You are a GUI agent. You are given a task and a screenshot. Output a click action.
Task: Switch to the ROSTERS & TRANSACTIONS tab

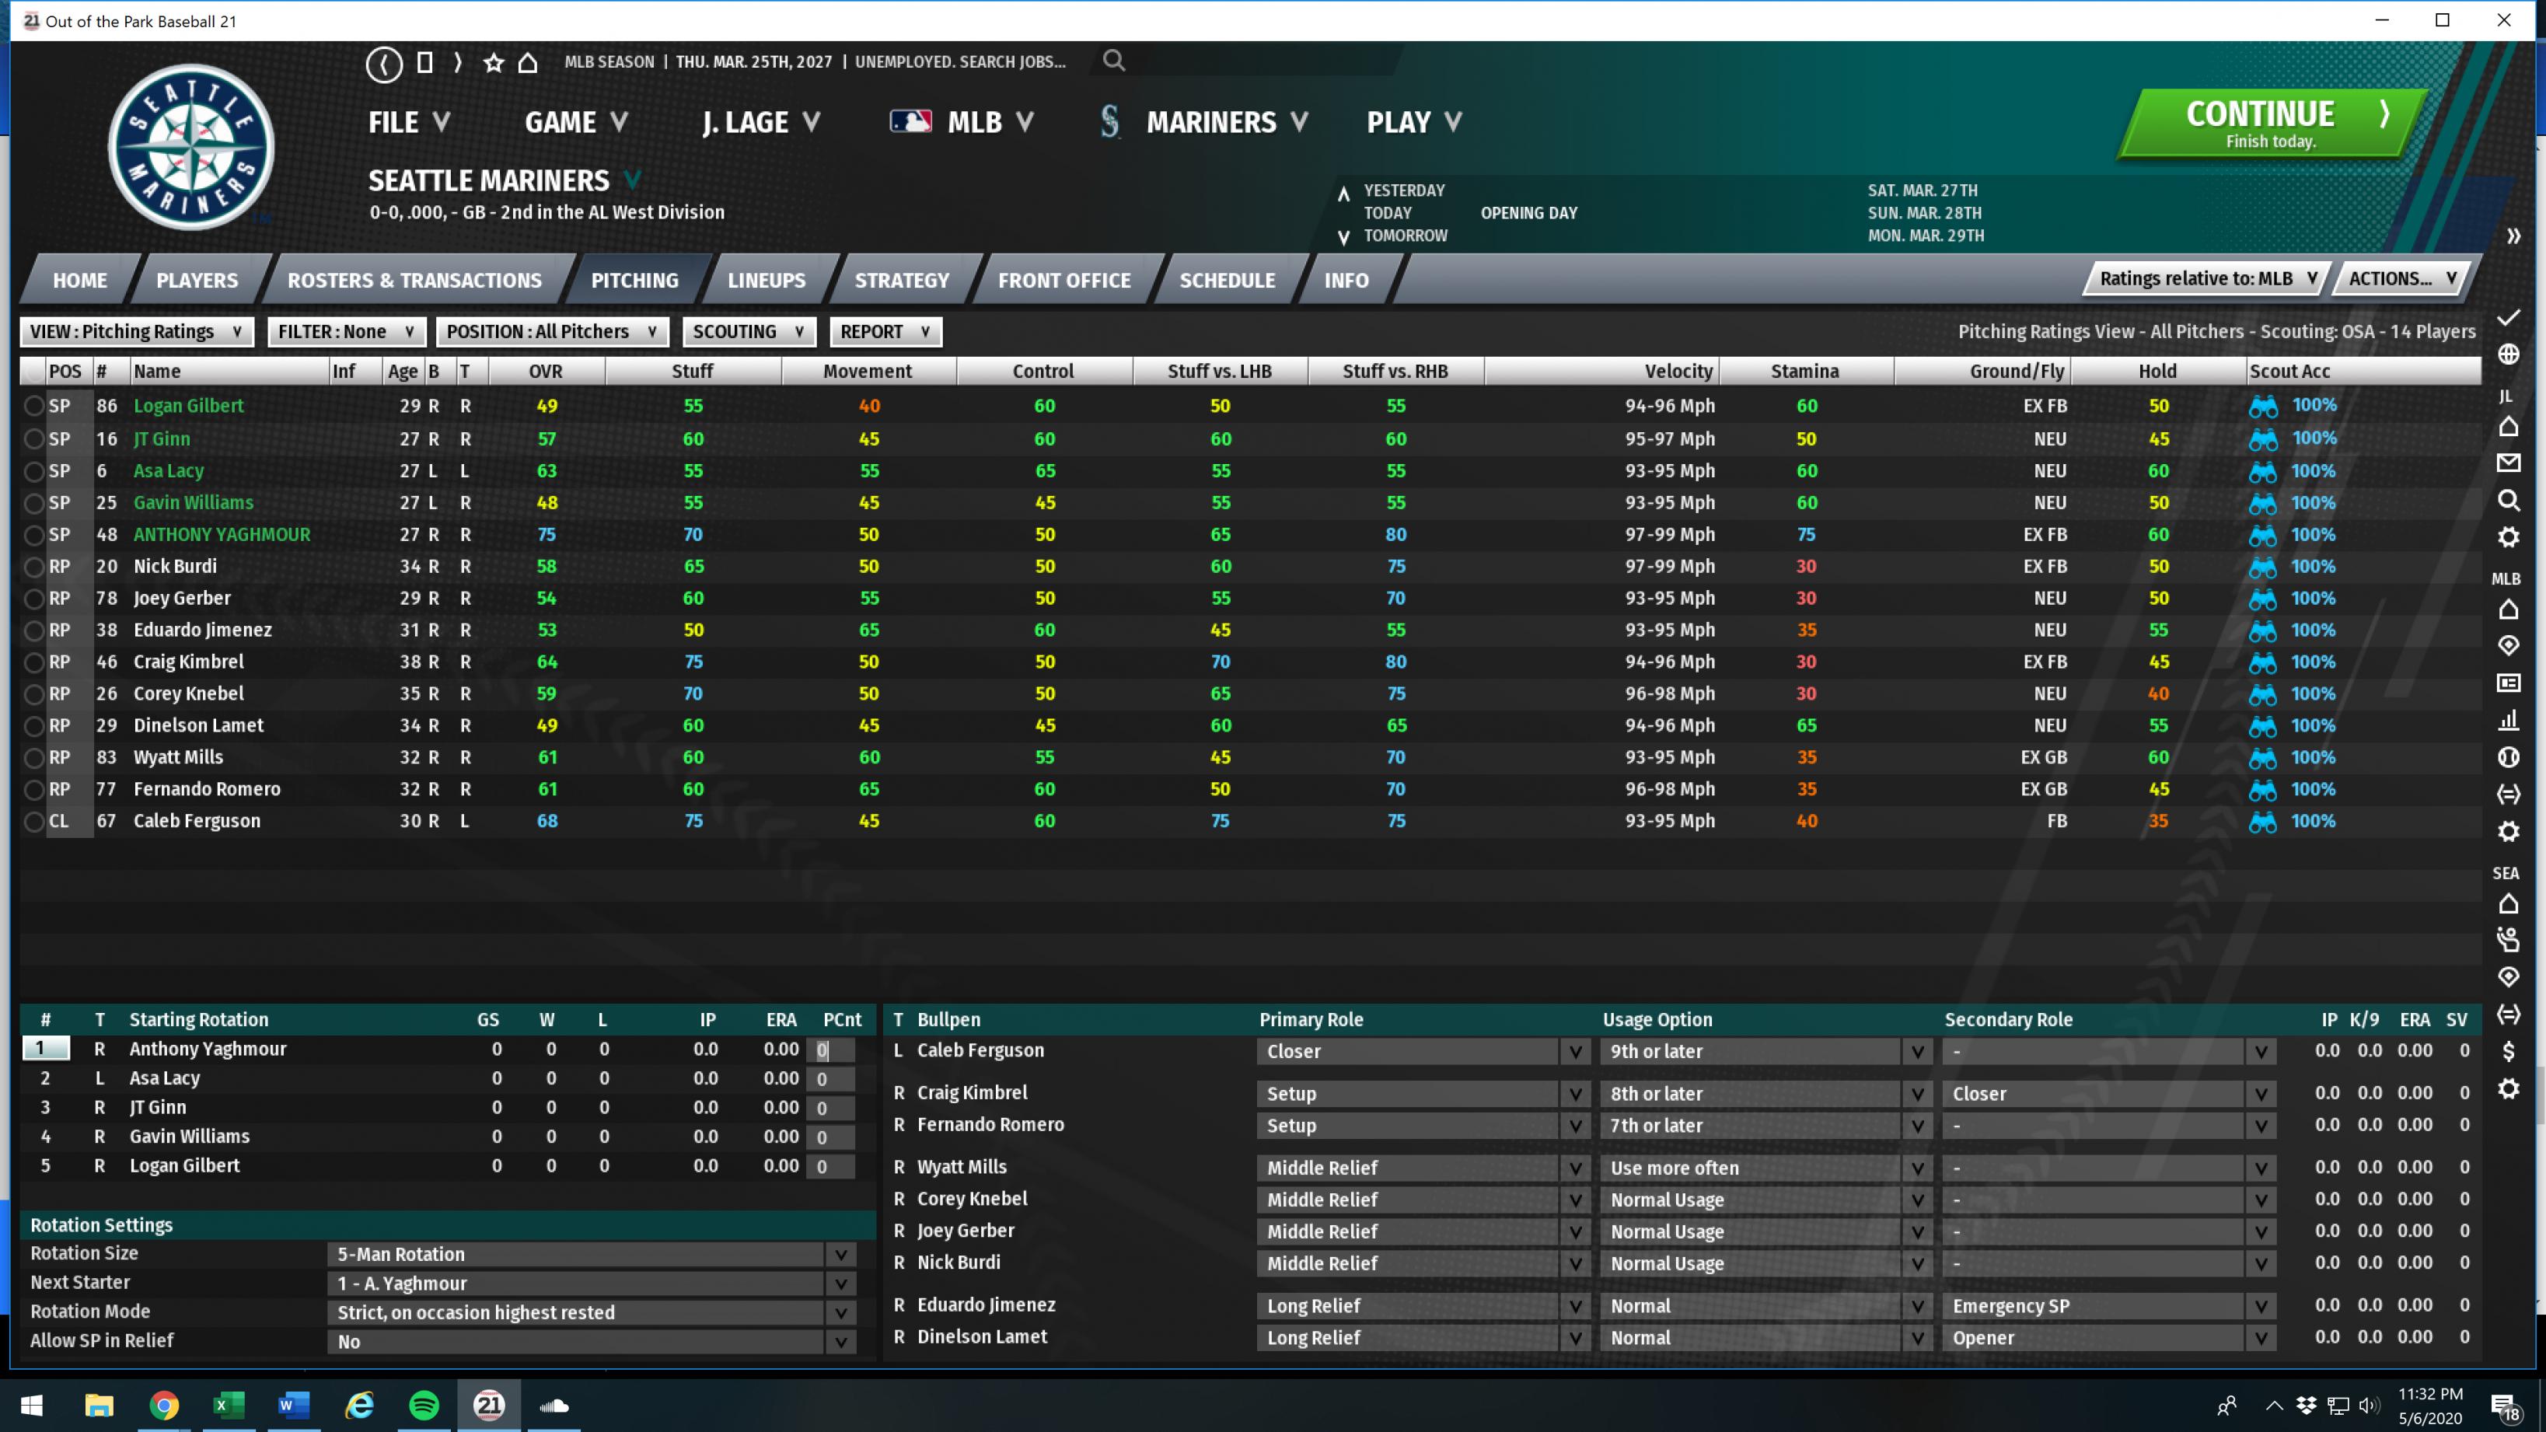pyautogui.click(x=414, y=281)
